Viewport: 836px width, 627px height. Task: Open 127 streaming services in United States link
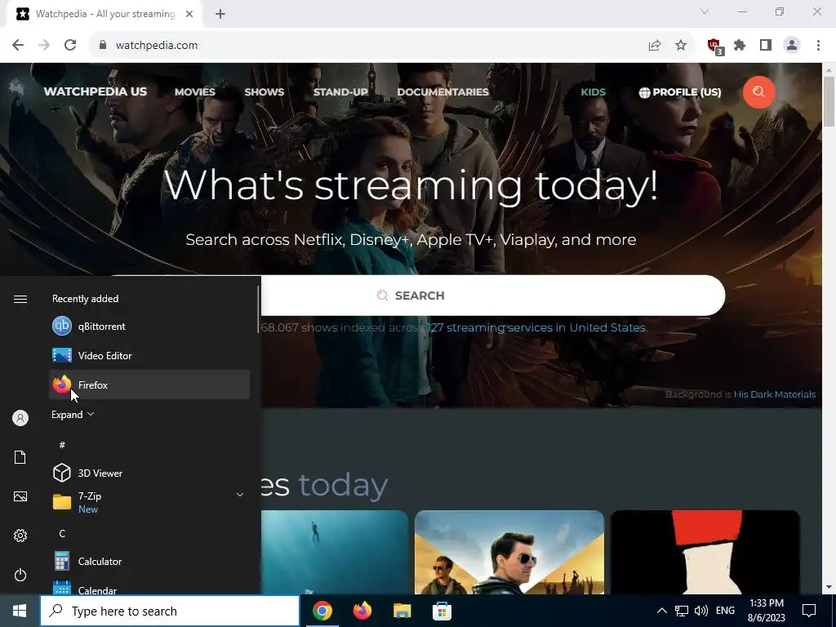tap(536, 327)
